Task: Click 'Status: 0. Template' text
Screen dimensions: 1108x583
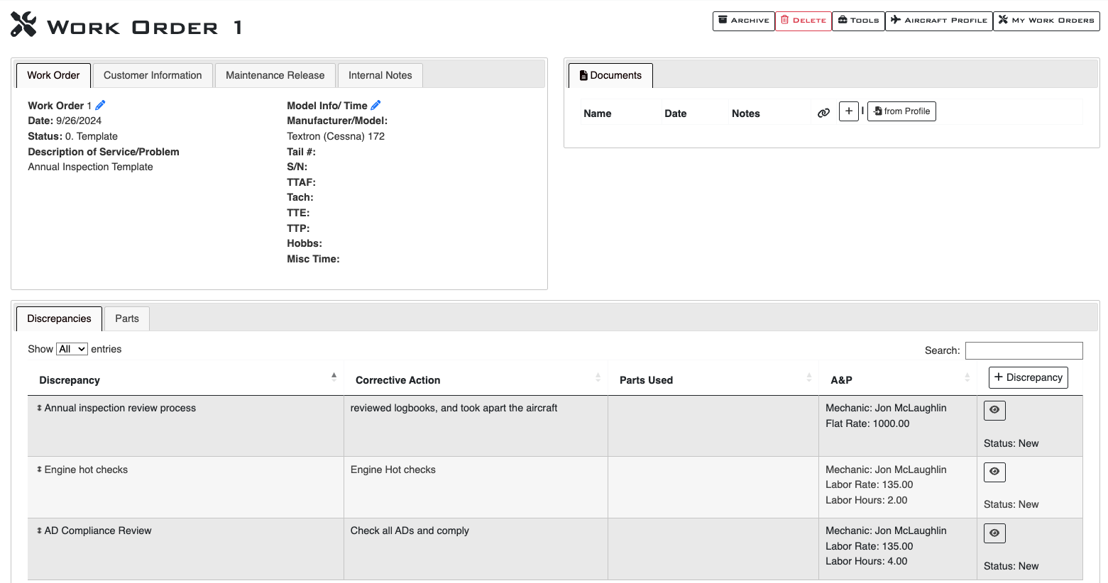Action: tap(72, 136)
